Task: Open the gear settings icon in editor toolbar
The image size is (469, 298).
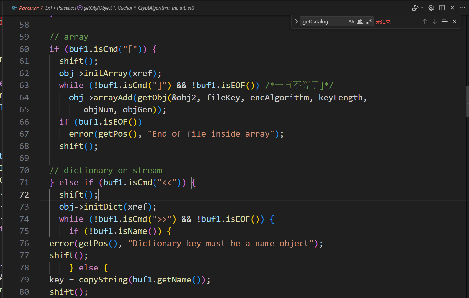Action: (x=431, y=8)
